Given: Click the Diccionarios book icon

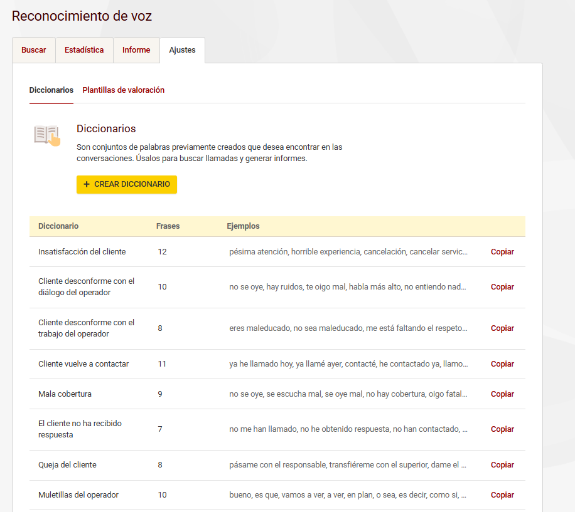Looking at the screenshot, I should (47, 135).
